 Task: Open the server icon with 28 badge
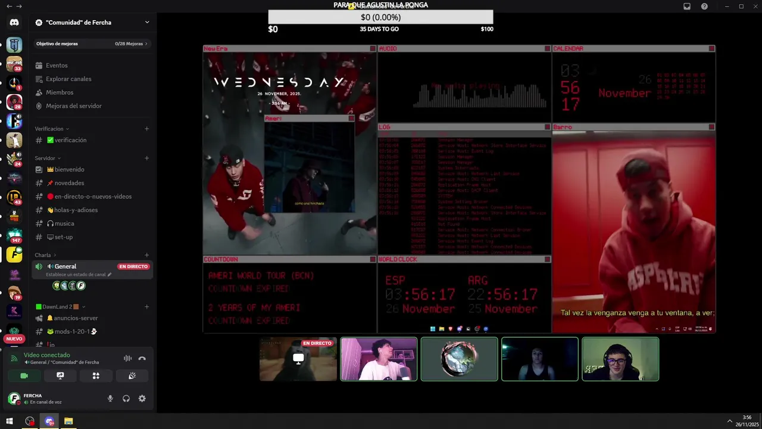coord(14,102)
